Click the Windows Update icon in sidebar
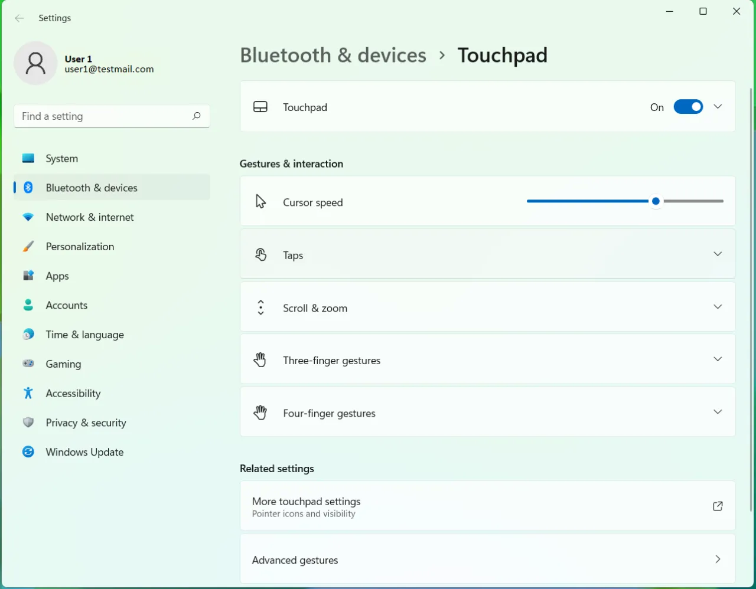This screenshot has height=589, width=756. (x=28, y=452)
